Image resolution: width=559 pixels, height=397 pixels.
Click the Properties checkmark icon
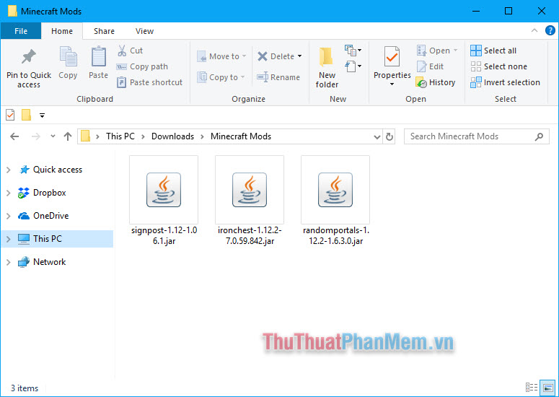392,57
